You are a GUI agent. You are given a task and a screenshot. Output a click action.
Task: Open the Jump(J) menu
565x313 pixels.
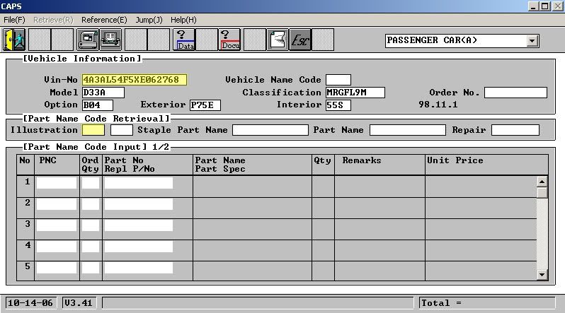click(149, 20)
